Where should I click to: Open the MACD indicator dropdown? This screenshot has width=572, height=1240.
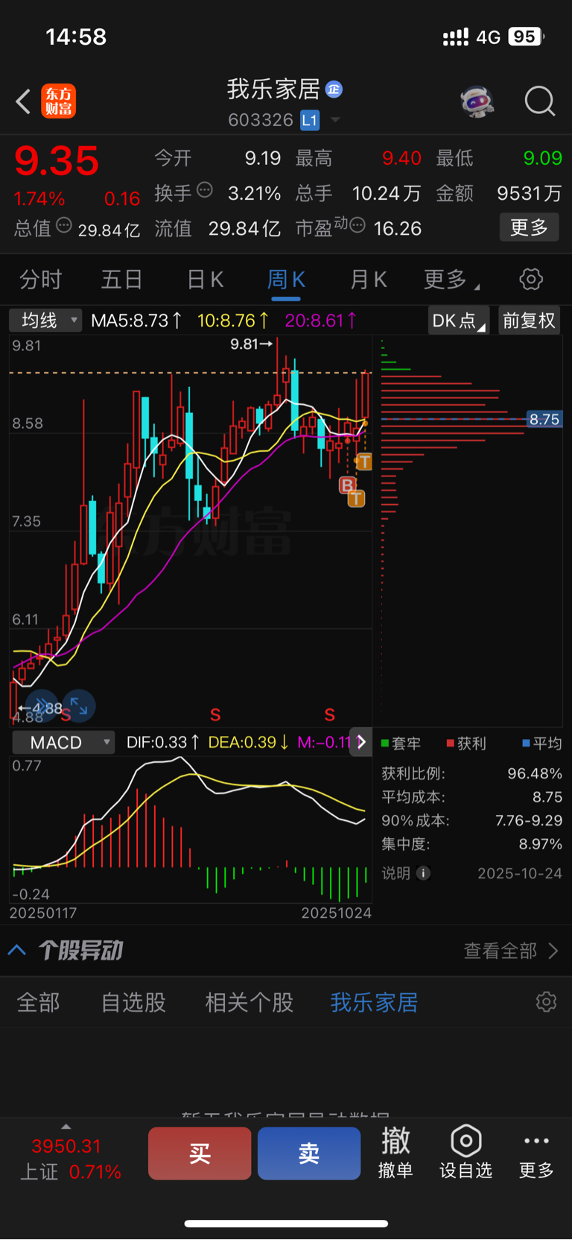pos(64,743)
